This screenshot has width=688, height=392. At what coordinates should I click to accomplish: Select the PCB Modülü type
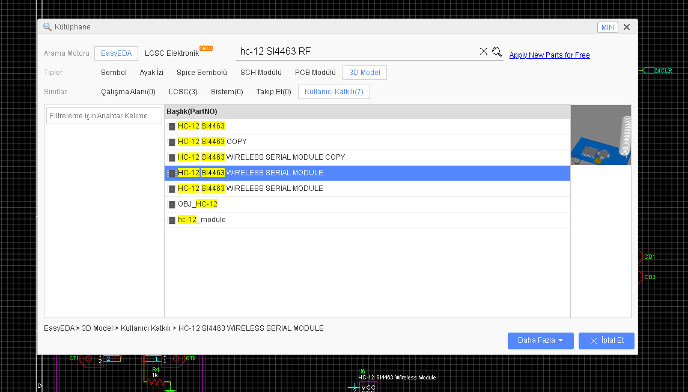[x=315, y=73]
